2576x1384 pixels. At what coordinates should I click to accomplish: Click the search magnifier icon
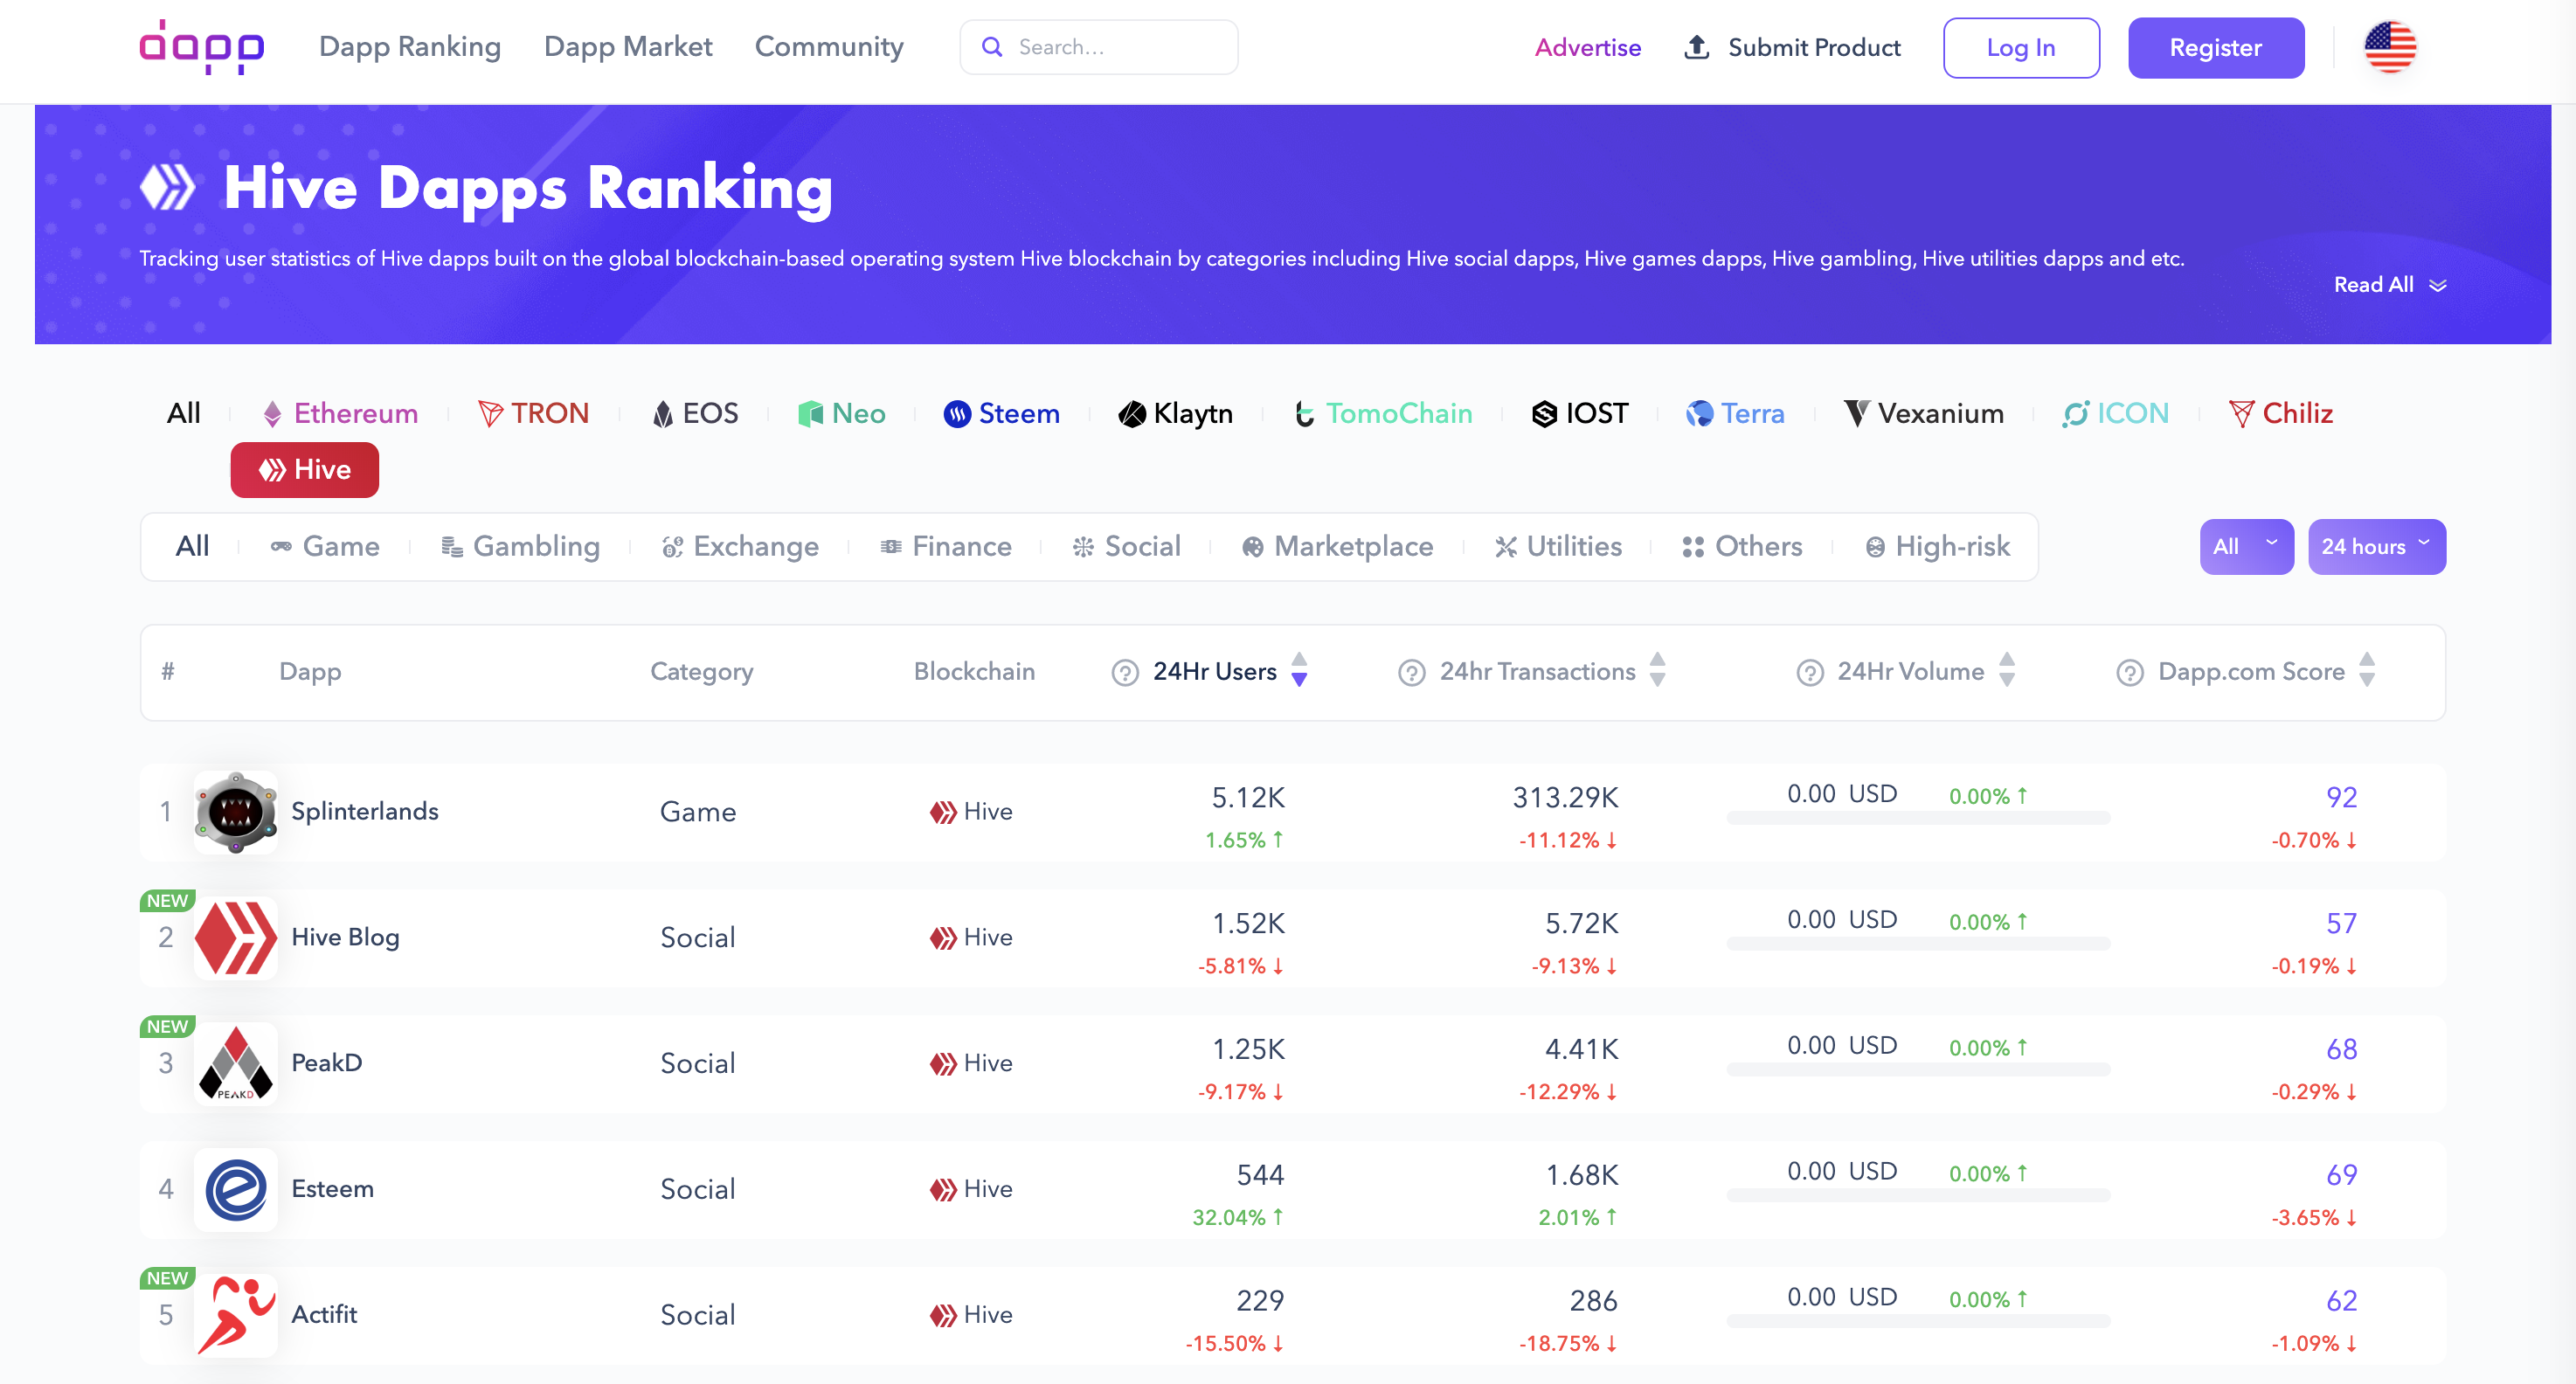[991, 47]
